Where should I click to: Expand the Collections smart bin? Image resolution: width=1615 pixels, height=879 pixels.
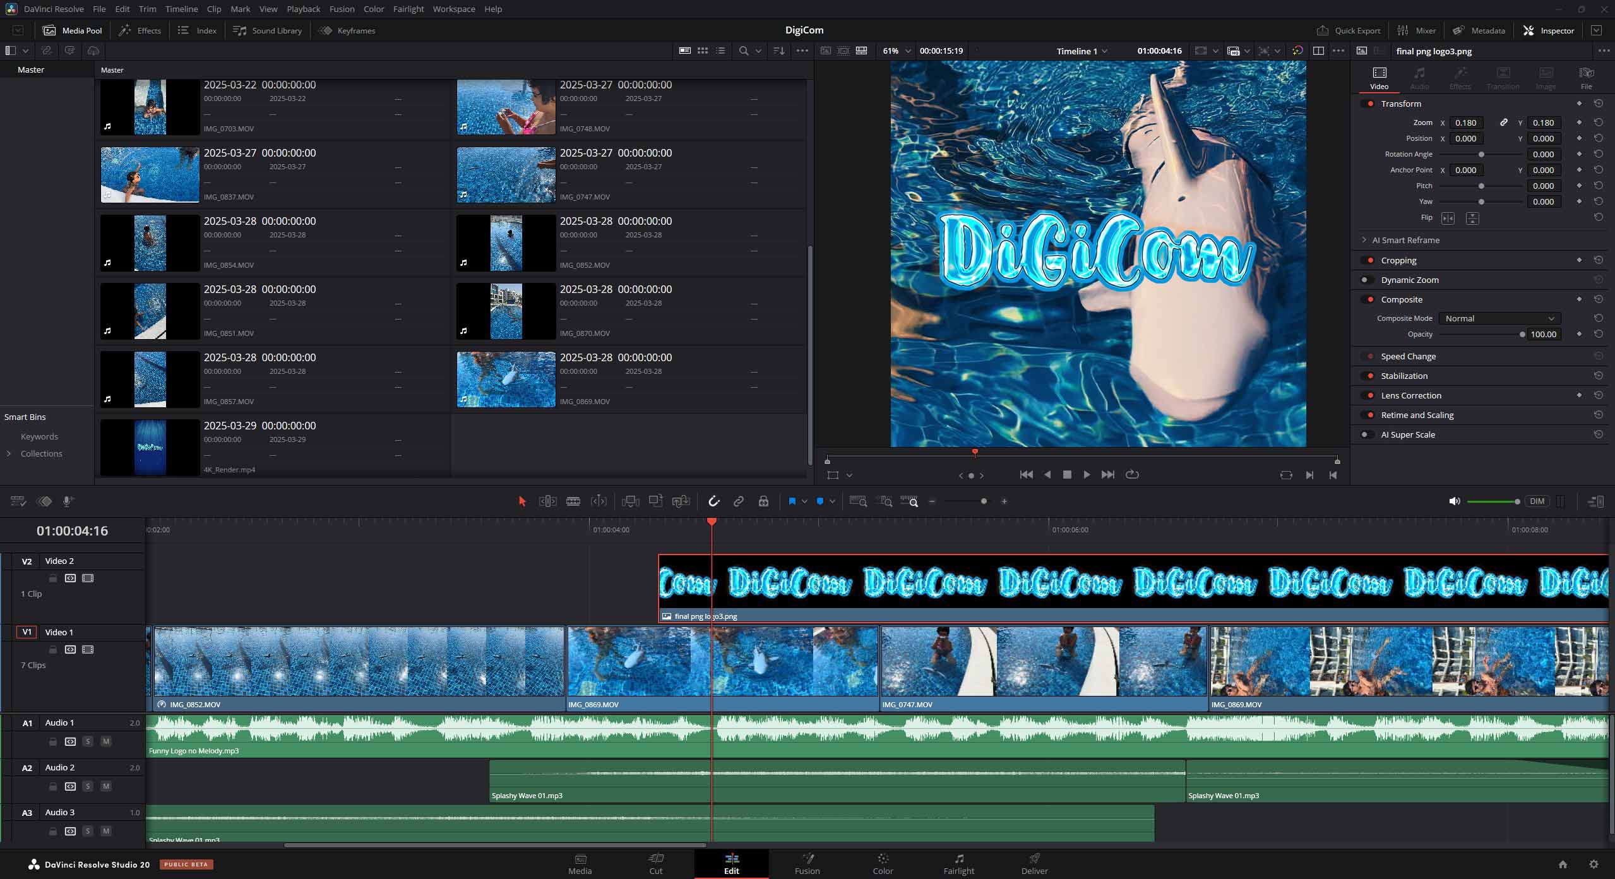(9, 453)
